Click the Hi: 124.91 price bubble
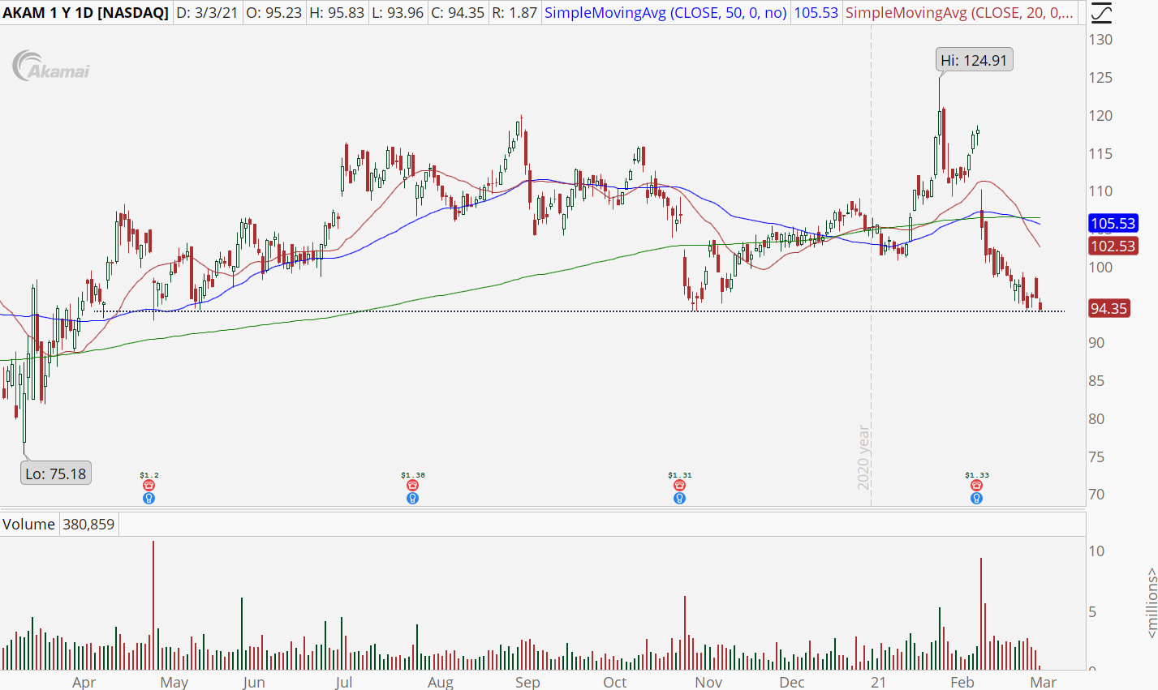The image size is (1158, 690). coord(974,60)
